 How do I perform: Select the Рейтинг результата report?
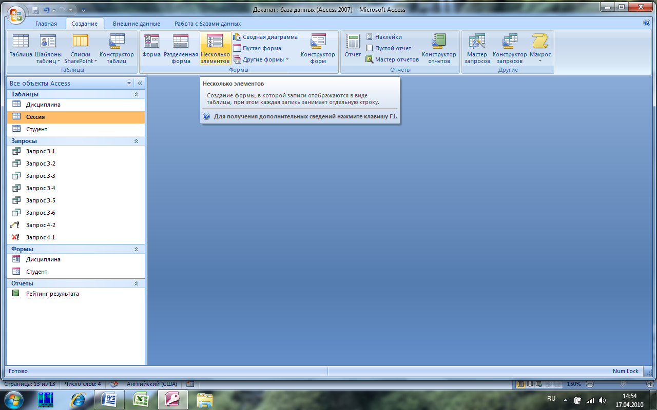click(x=76, y=294)
